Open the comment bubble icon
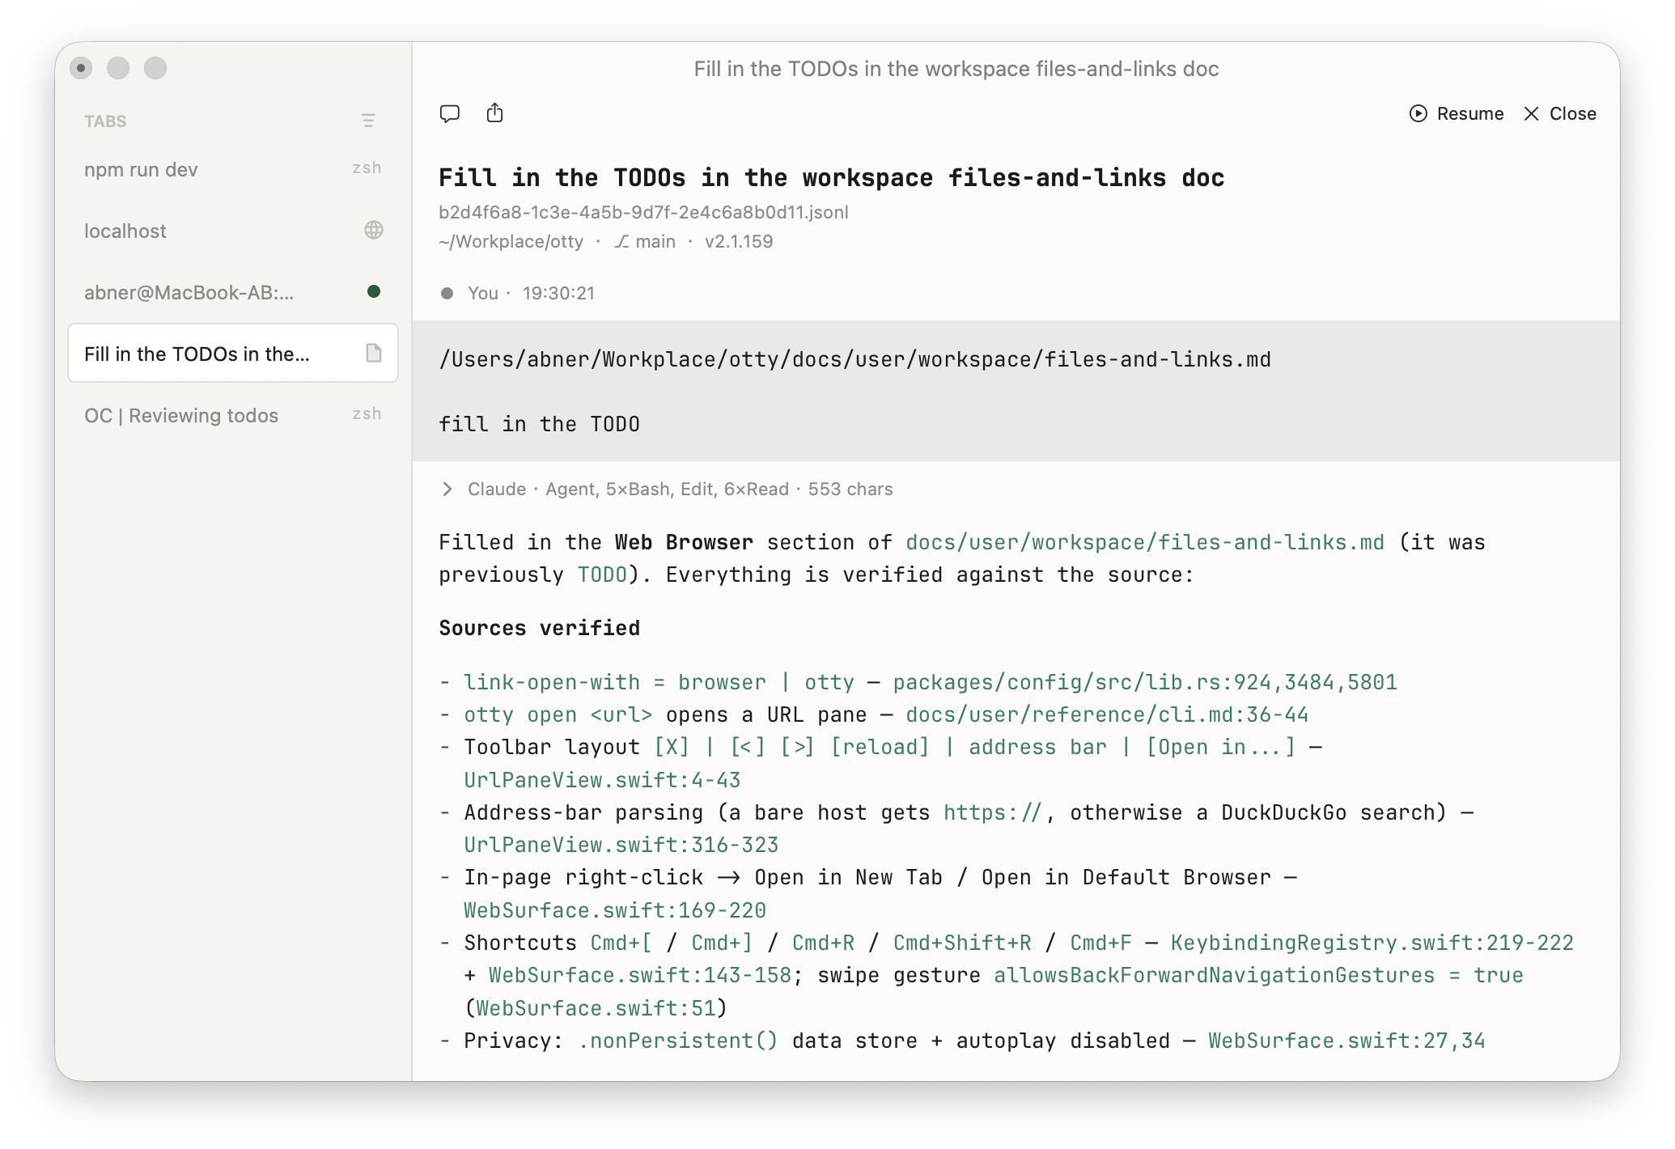Image resolution: width=1675 pixels, height=1149 pixels. click(x=450, y=113)
